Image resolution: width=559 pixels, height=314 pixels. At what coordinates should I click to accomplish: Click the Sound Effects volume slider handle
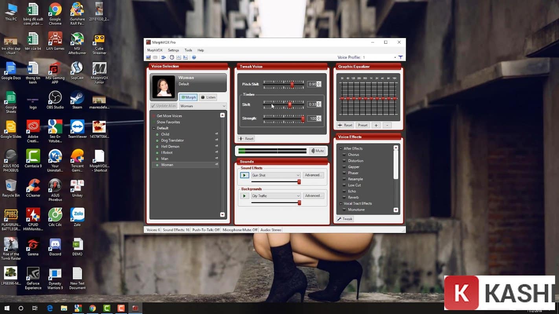tap(299, 182)
